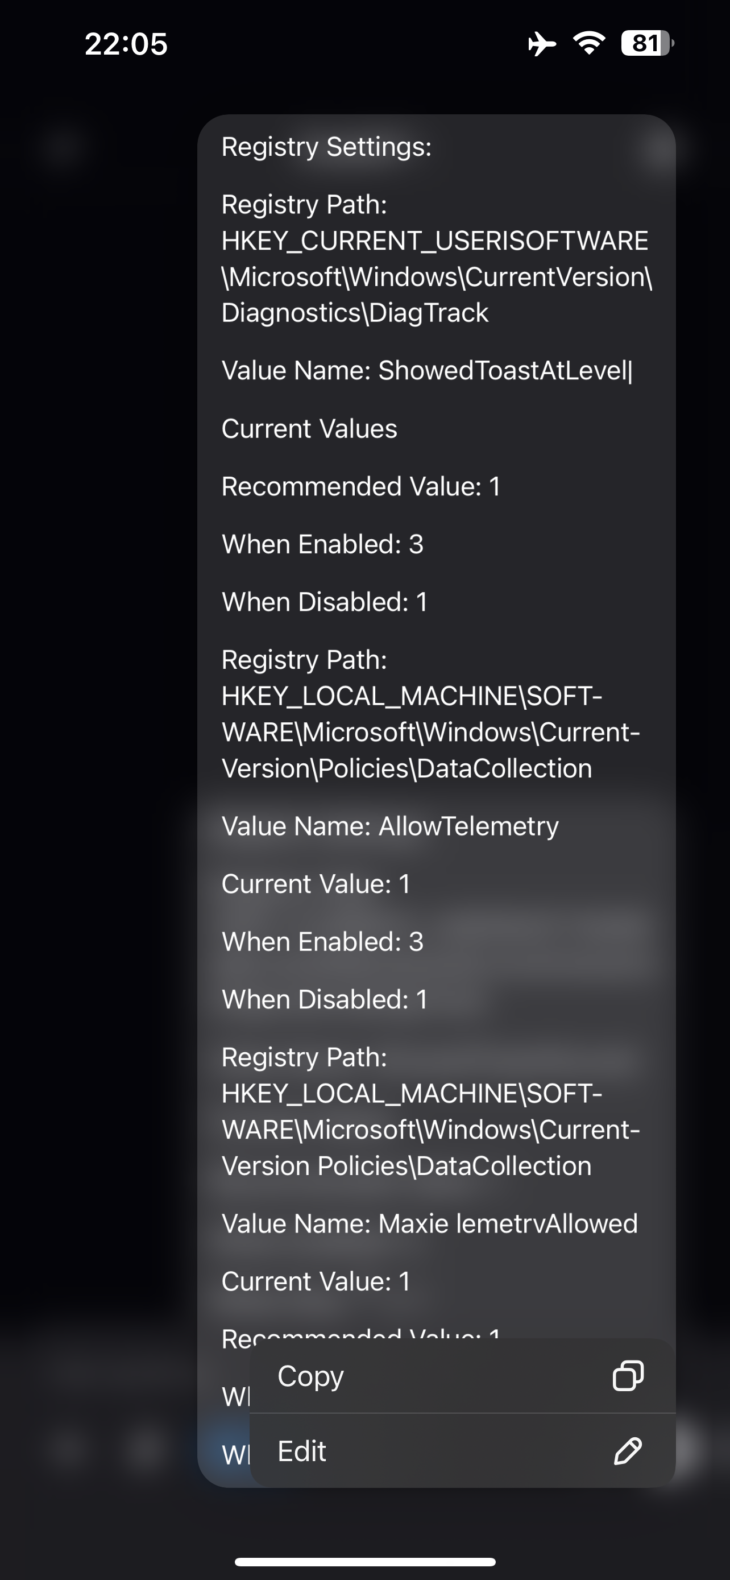Tap Value Name AllowTelemetry line

point(391,826)
